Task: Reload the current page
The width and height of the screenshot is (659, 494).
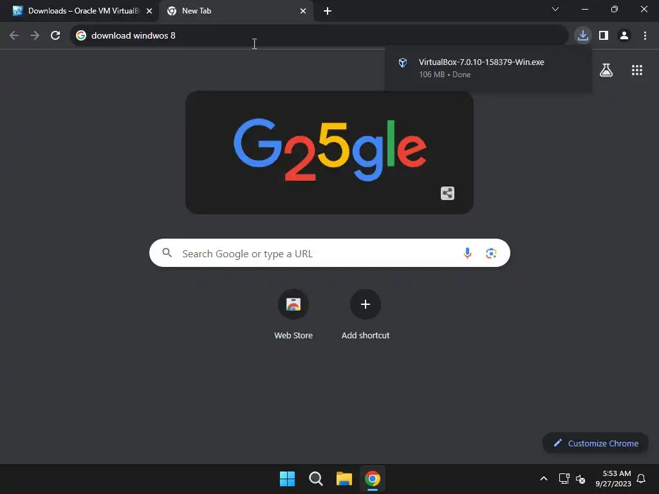Action: 55,35
